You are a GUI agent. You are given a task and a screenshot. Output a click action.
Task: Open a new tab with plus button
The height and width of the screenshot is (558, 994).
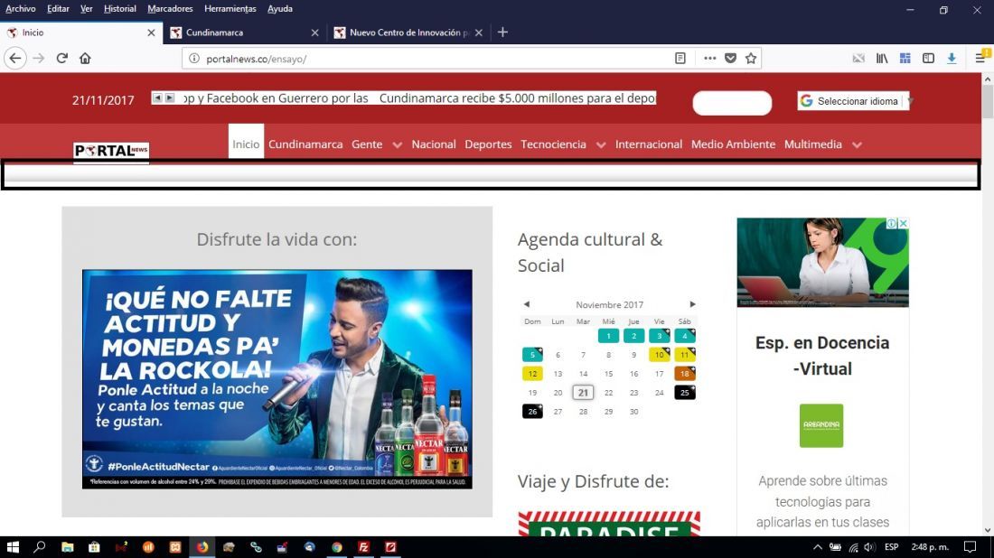[502, 33]
